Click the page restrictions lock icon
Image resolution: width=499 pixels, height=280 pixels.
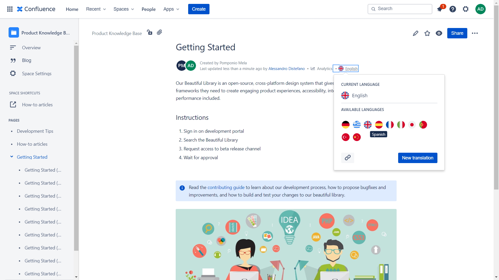[149, 32]
